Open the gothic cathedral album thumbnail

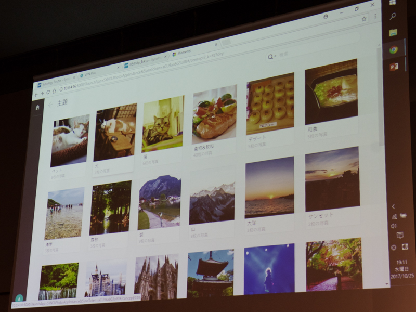[157, 277]
